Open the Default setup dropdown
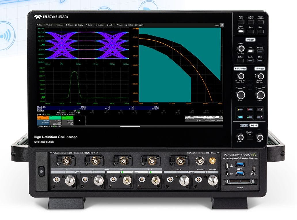297x220 pixels. pyautogui.click(x=217, y=25)
